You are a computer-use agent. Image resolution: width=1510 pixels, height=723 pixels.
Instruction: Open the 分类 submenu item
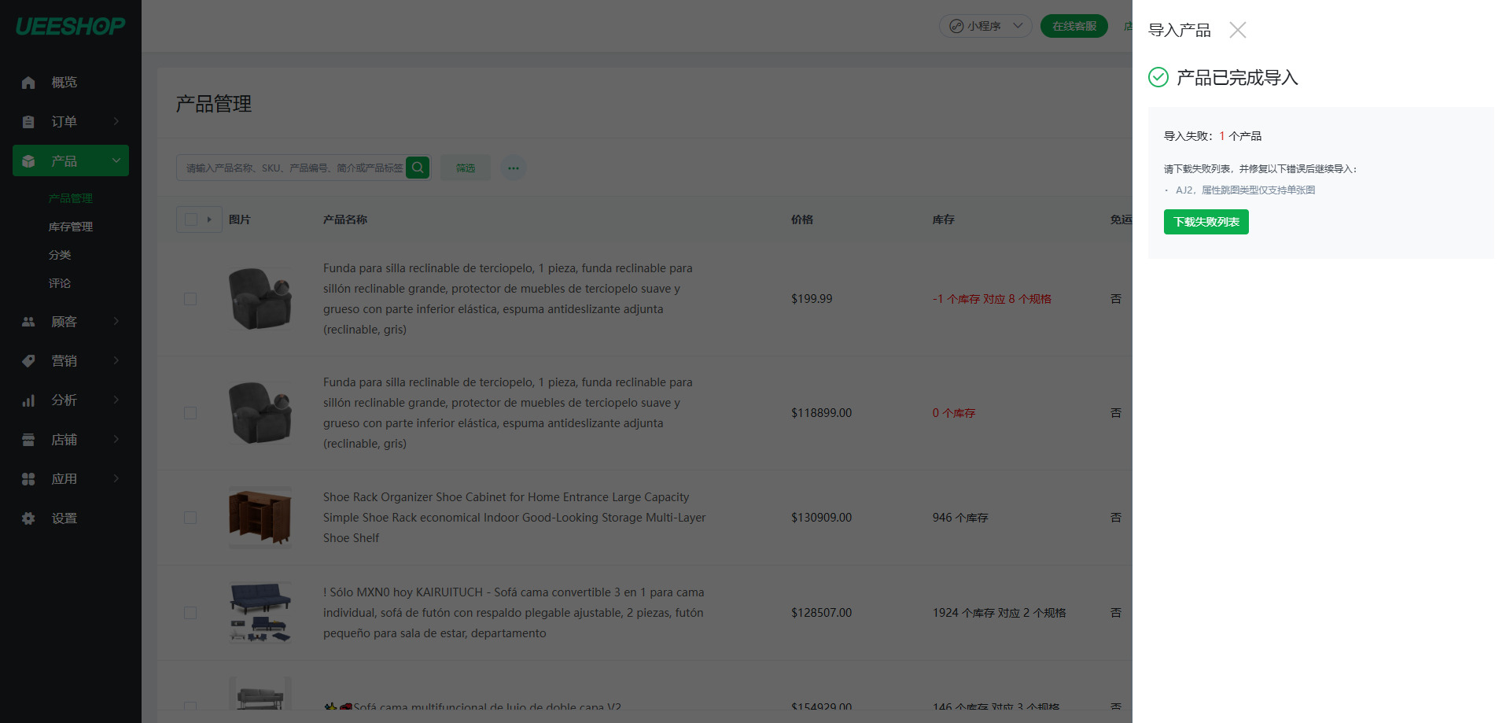(x=60, y=255)
